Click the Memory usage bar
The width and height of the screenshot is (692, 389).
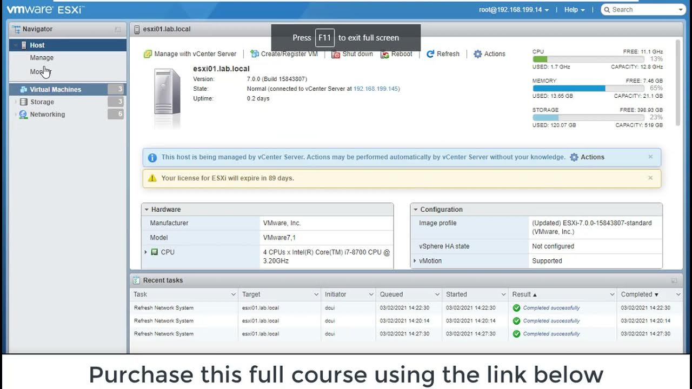[588, 88]
